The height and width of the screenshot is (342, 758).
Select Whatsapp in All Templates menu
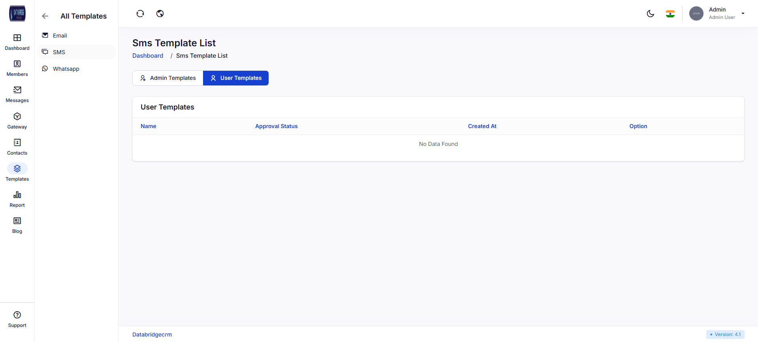tap(66, 69)
